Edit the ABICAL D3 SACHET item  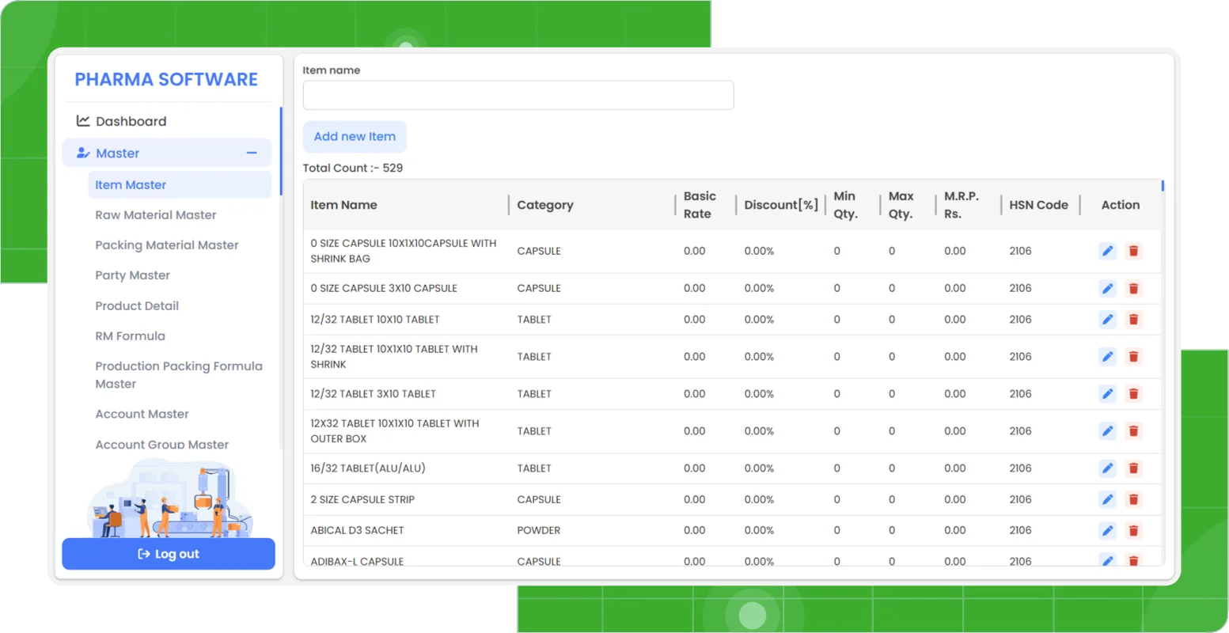point(1107,531)
